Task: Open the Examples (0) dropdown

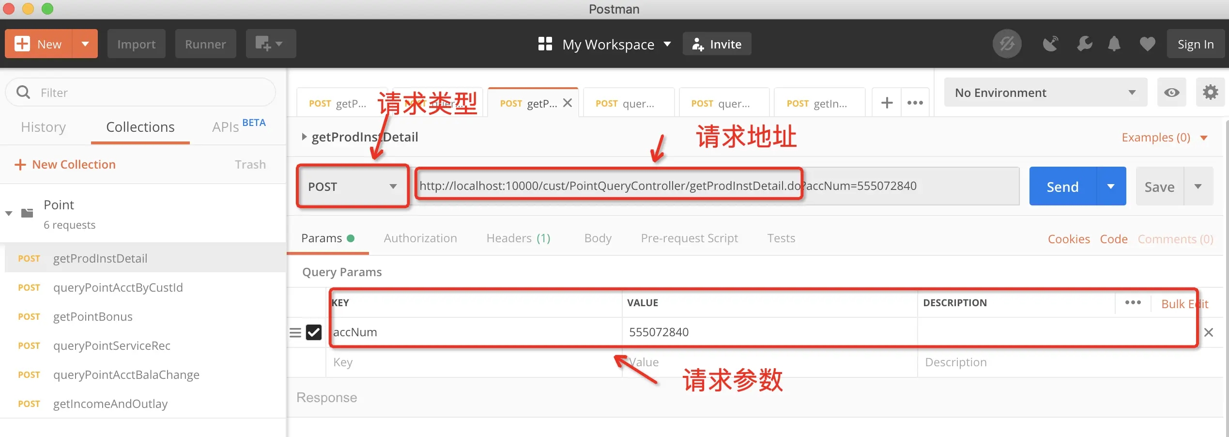Action: point(1164,138)
